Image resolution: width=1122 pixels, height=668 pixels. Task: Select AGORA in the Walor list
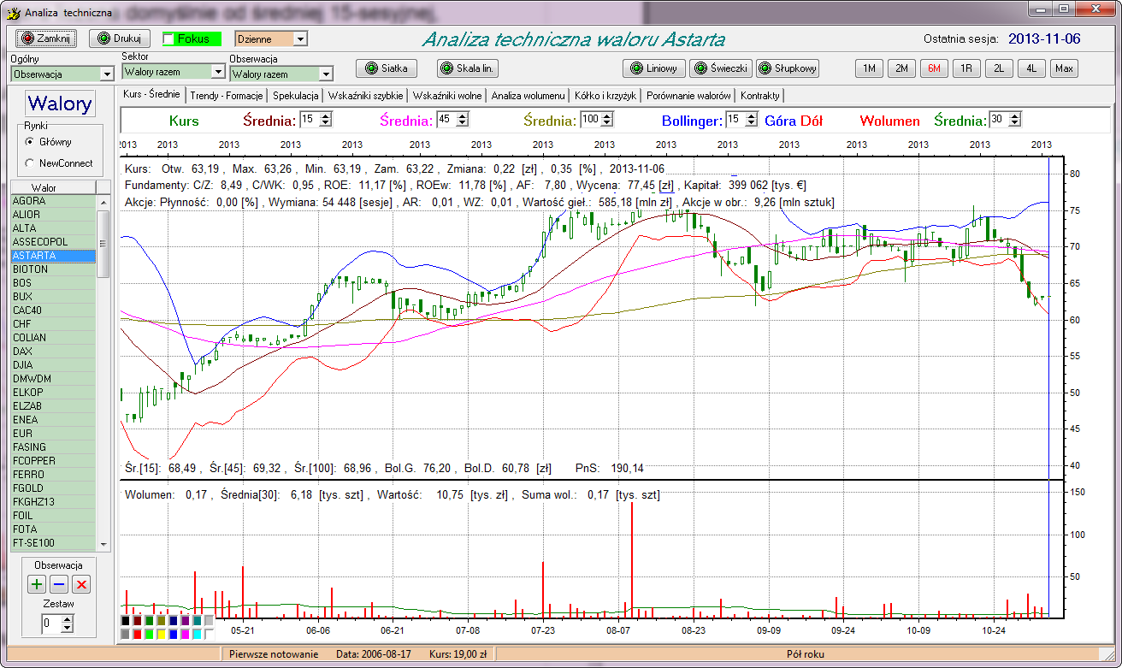(x=53, y=201)
